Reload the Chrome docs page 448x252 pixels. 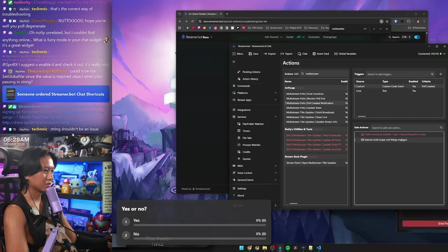[x=192, y=21]
